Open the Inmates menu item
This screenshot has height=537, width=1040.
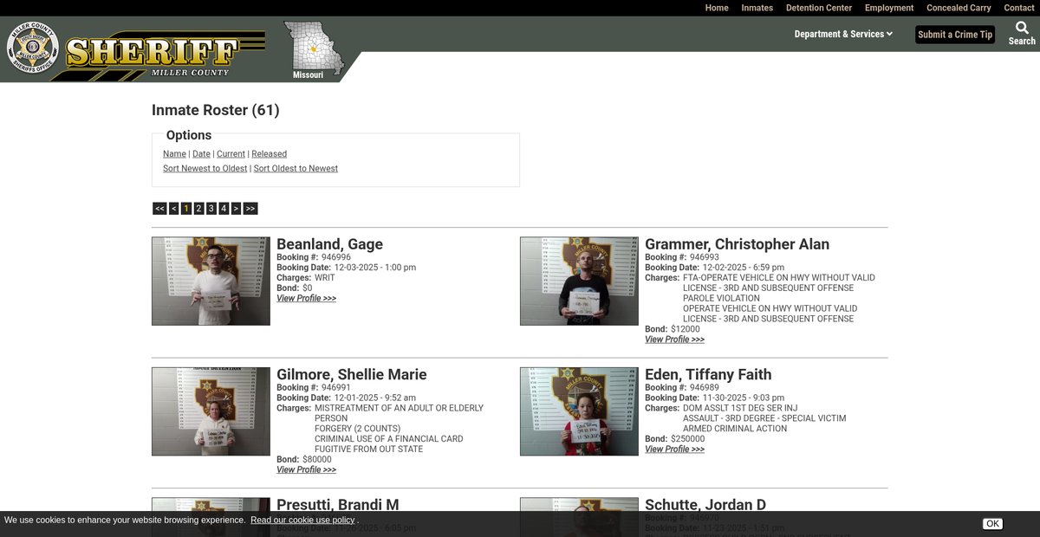coord(757,8)
